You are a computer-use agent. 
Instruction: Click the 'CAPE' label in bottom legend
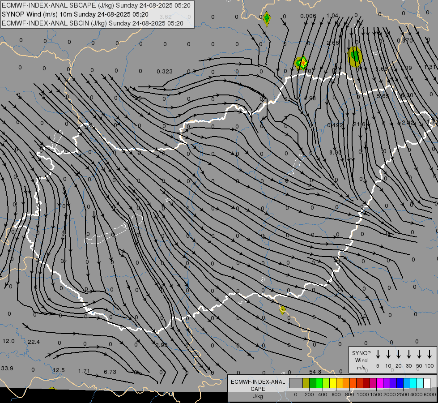258,389
